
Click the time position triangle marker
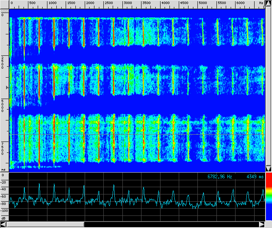point(6,87)
